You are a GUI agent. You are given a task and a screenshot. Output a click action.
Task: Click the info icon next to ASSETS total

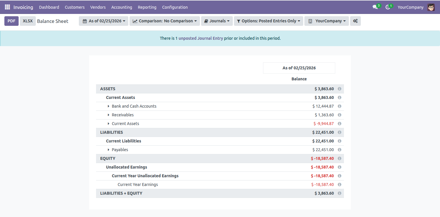pyautogui.click(x=339, y=89)
